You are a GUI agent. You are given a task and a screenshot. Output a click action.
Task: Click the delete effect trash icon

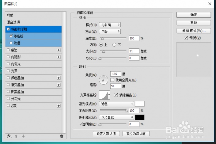coord(62,136)
